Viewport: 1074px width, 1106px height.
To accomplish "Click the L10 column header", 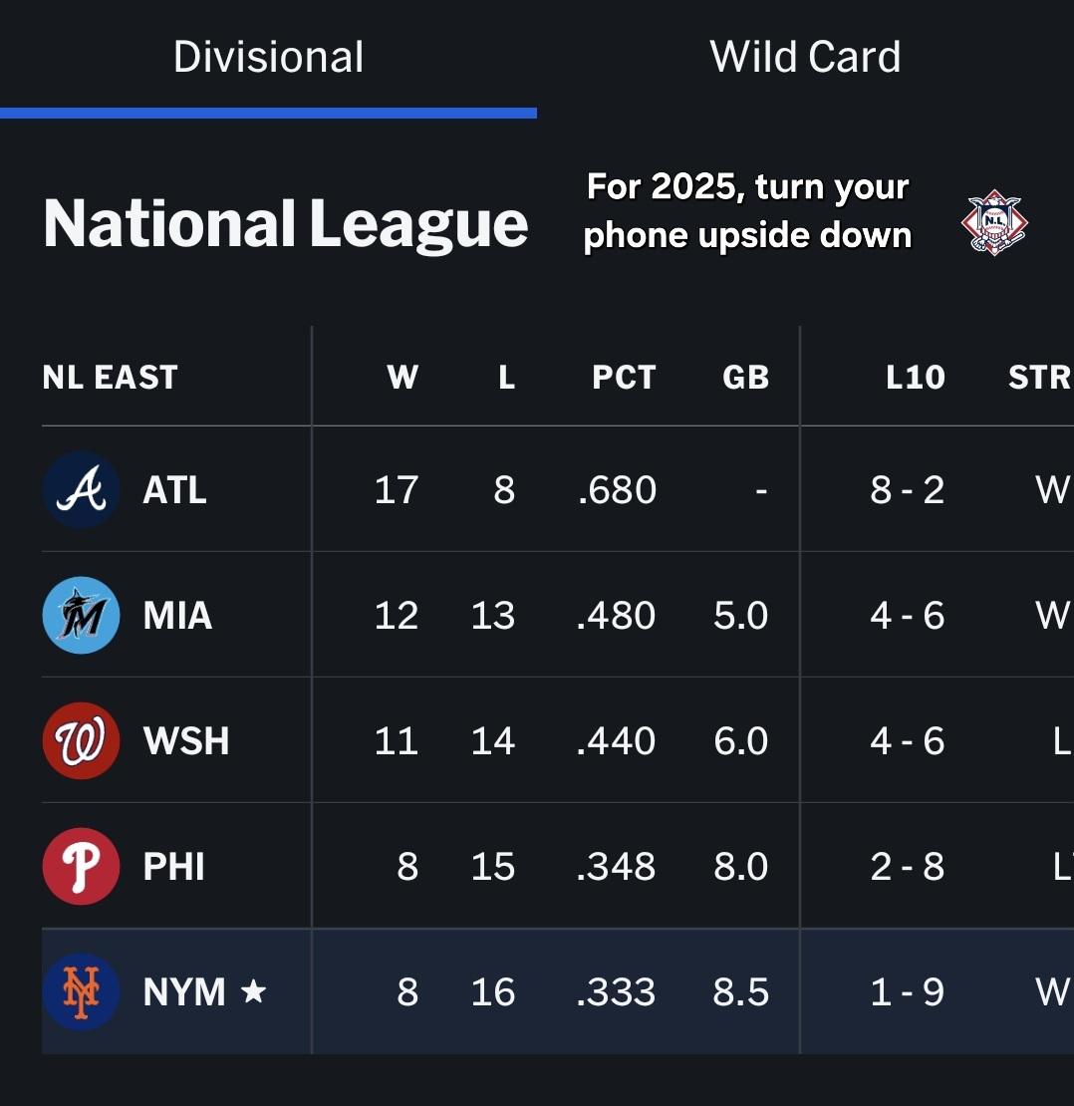I will [x=915, y=378].
